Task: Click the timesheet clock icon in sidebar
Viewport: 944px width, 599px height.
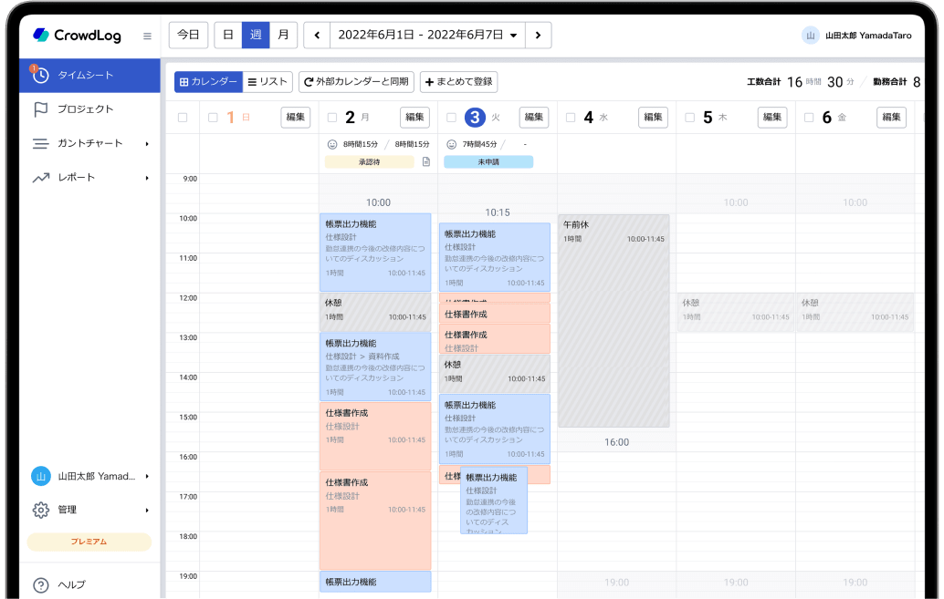Action: coord(40,76)
